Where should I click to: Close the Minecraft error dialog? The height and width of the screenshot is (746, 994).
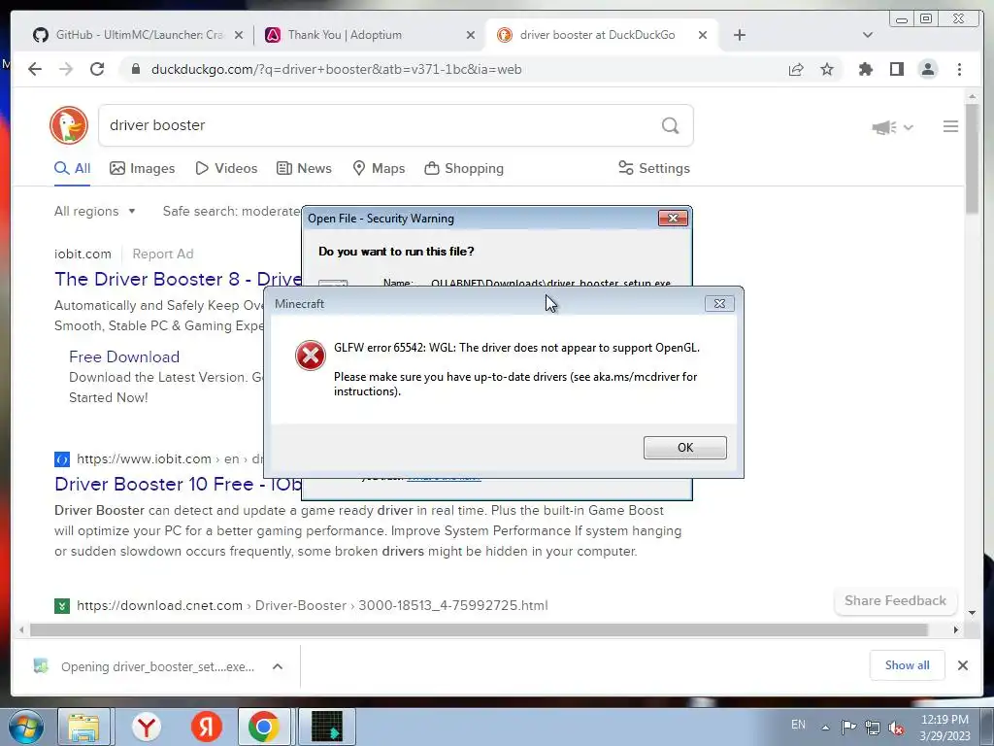pyautogui.click(x=719, y=303)
